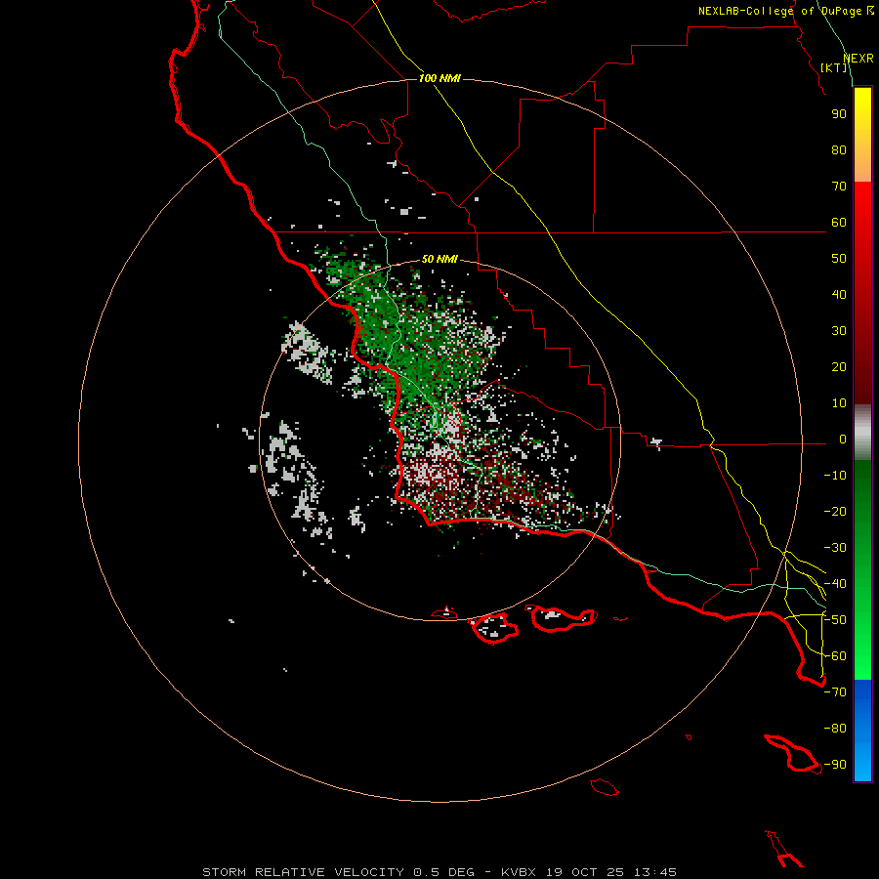The width and height of the screenshot is (879, 879).
Task: Pick the gray zero-velocity segment of color bar
Action: [862, 433]
